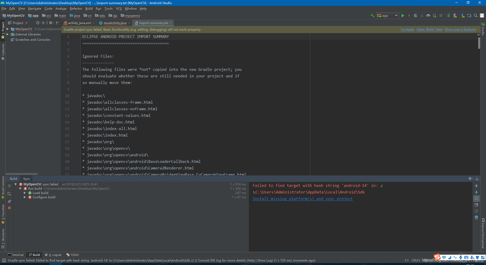This screenshot has height=265, width=486.
Task: Open the app run configuration dropdown
Action: click(x=388, y=15)
